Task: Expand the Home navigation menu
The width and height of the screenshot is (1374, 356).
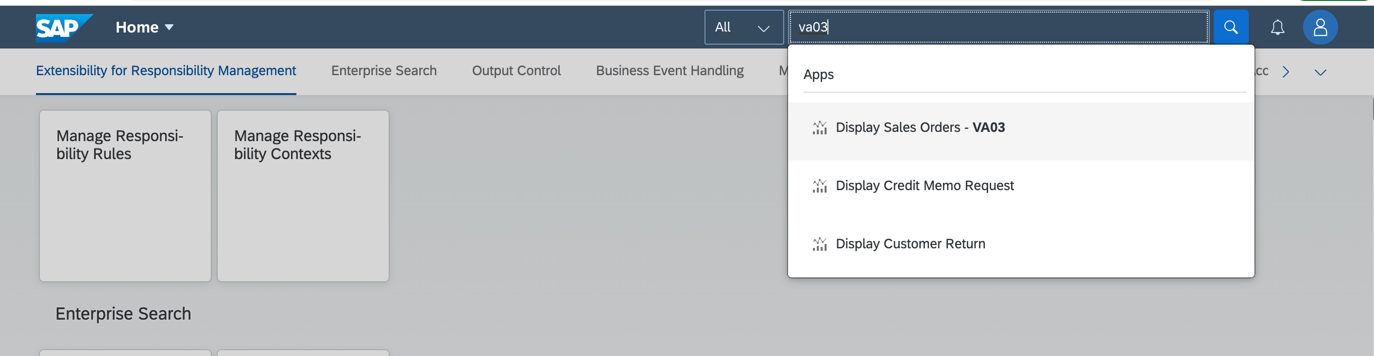Action: 145,27
